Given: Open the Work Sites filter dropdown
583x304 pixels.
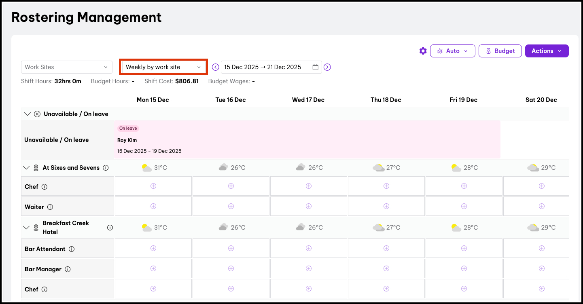Looking at the screenshot, I should 67,67.
